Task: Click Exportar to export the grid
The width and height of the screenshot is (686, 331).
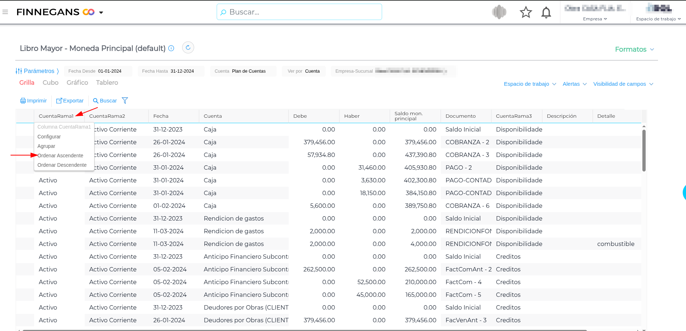Action: coord(70,101)
